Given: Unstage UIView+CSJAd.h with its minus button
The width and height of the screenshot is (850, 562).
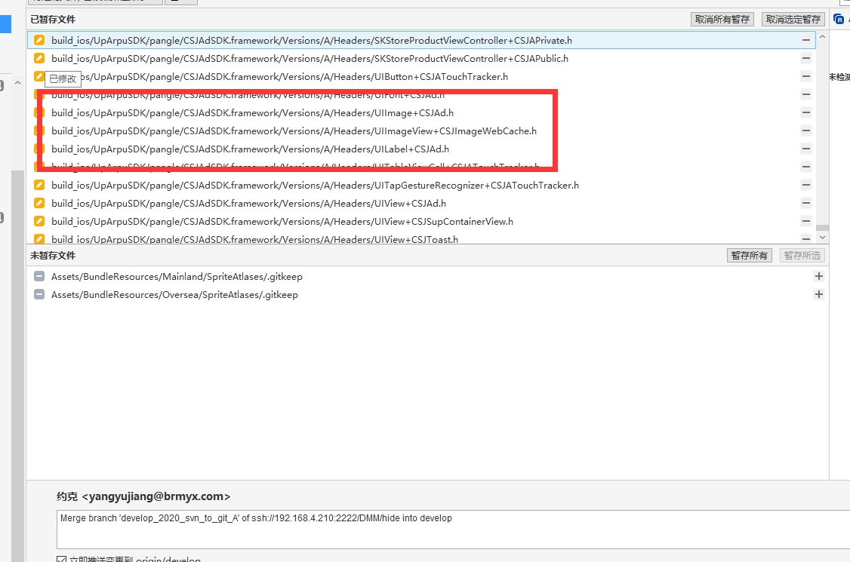Looking at the screenshot, I should [806, 203].
